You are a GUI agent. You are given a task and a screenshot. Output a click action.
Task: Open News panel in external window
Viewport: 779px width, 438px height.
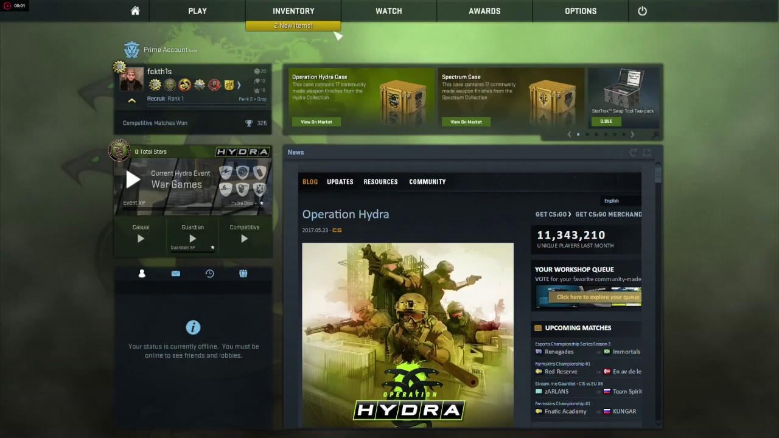[x=647, y=152]
